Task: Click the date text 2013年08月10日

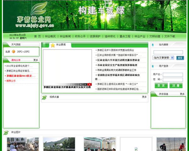Action: tap(17, 35)
